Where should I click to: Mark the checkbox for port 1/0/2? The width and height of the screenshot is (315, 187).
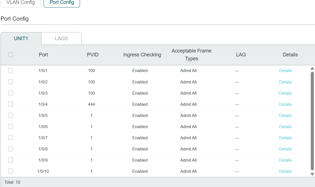[x=11, y=82]
